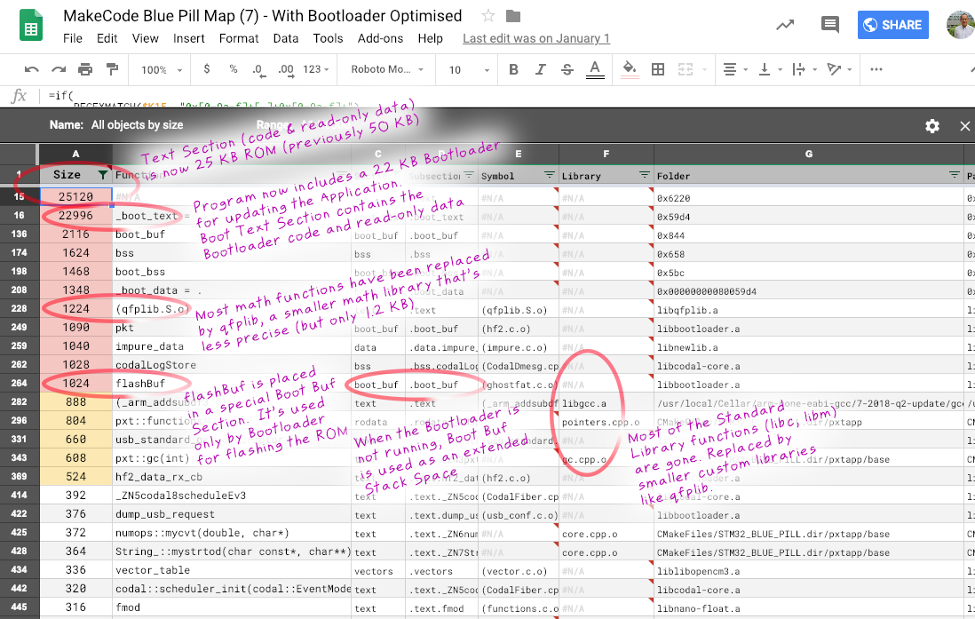Toggle the Size column filter
The height and width of the screenshot is (619, 975).
click(103, 176)
